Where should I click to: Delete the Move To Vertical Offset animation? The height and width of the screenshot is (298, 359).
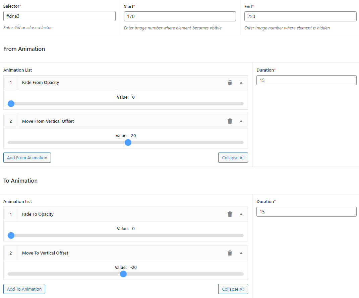point(230,253)
